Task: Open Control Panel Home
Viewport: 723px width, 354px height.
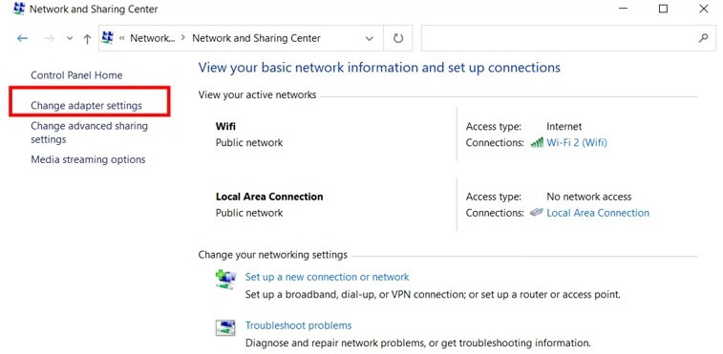Action: pyautogui.click(x=76, y=75)
